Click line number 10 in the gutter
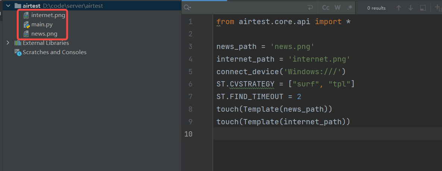 click(188, 134)
